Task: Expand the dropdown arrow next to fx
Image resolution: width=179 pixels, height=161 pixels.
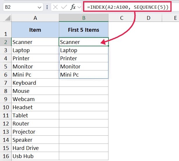Action: (79, 7)
